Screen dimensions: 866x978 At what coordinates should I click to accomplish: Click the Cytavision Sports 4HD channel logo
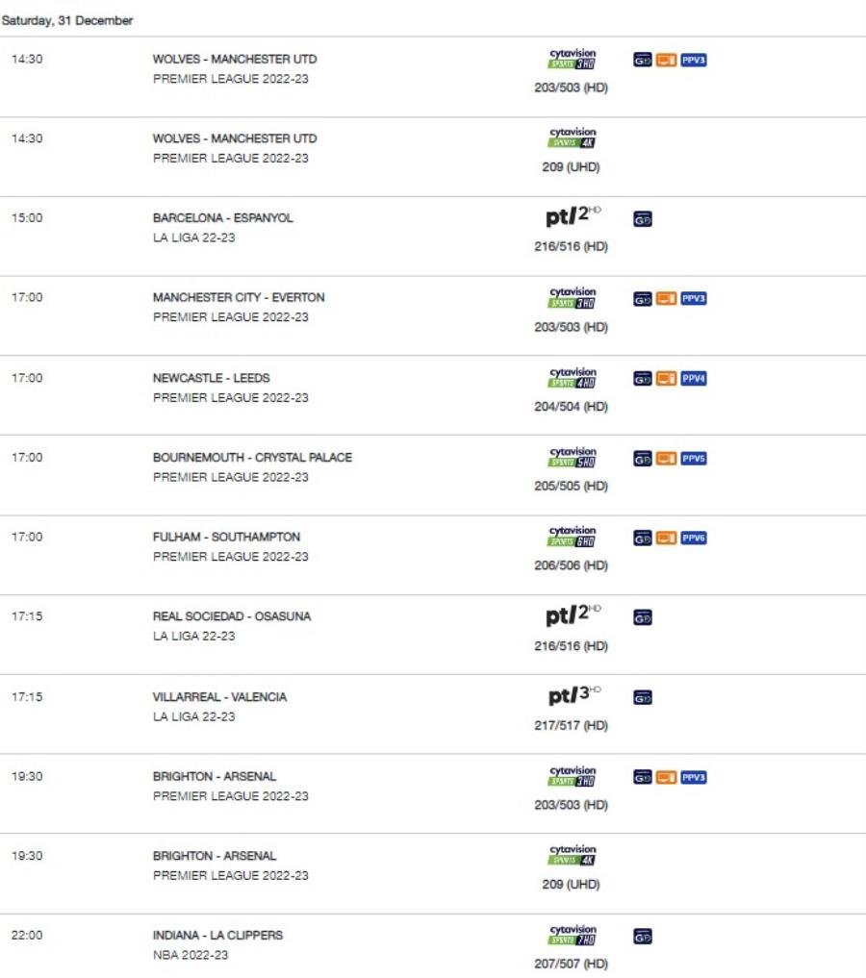point(572,378)
